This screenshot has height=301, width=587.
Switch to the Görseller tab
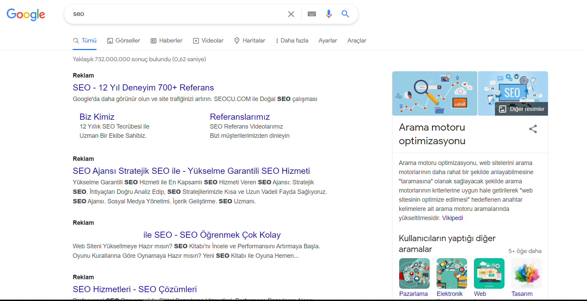124,40
